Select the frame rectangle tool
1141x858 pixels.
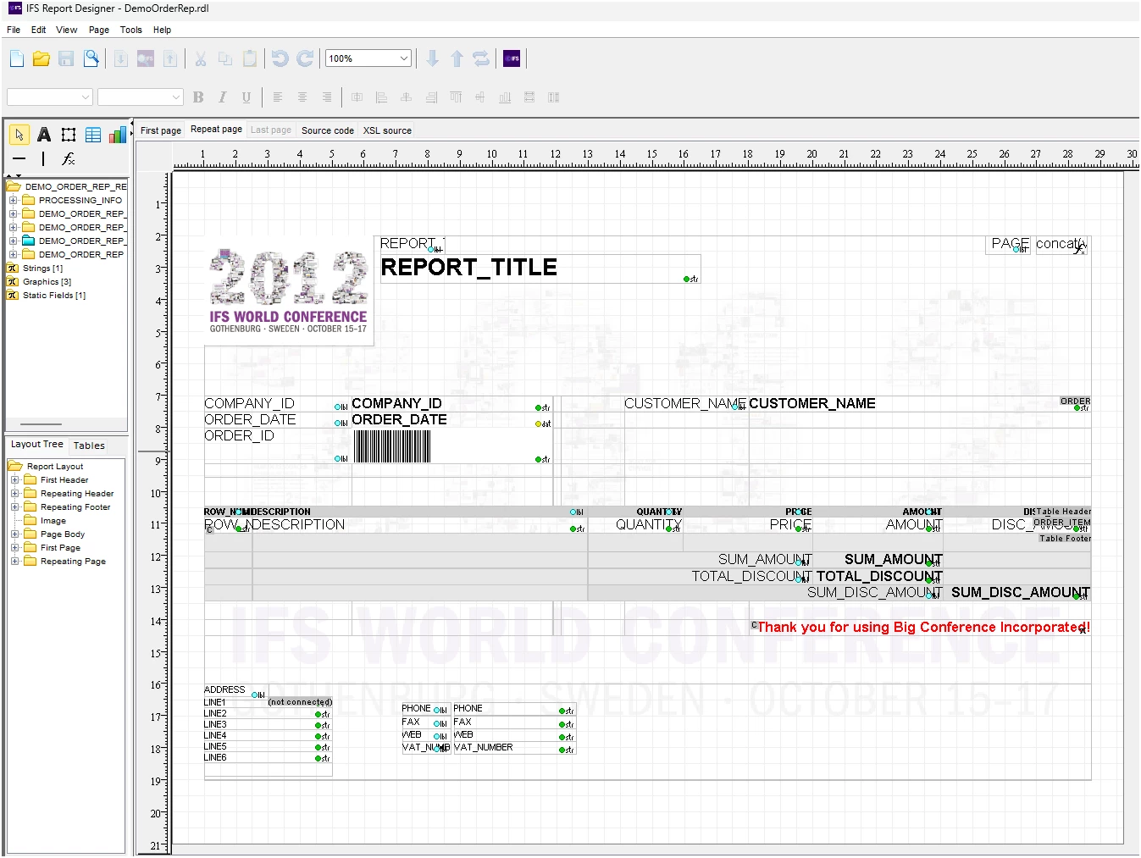(69, 135)
